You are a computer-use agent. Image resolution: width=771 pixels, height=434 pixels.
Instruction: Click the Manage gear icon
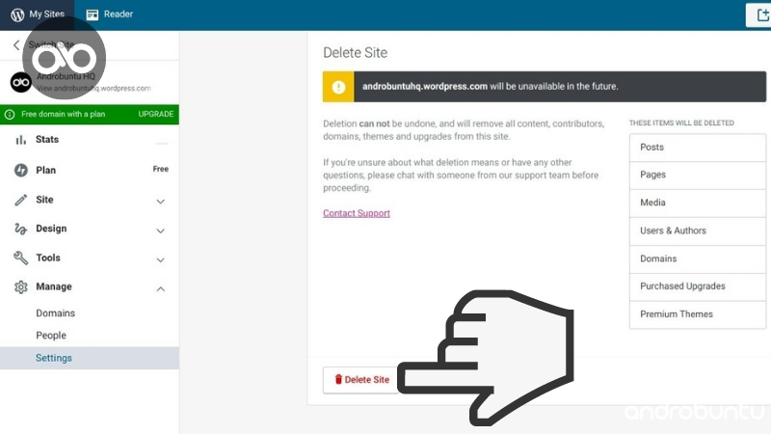(x=20, y=286)
